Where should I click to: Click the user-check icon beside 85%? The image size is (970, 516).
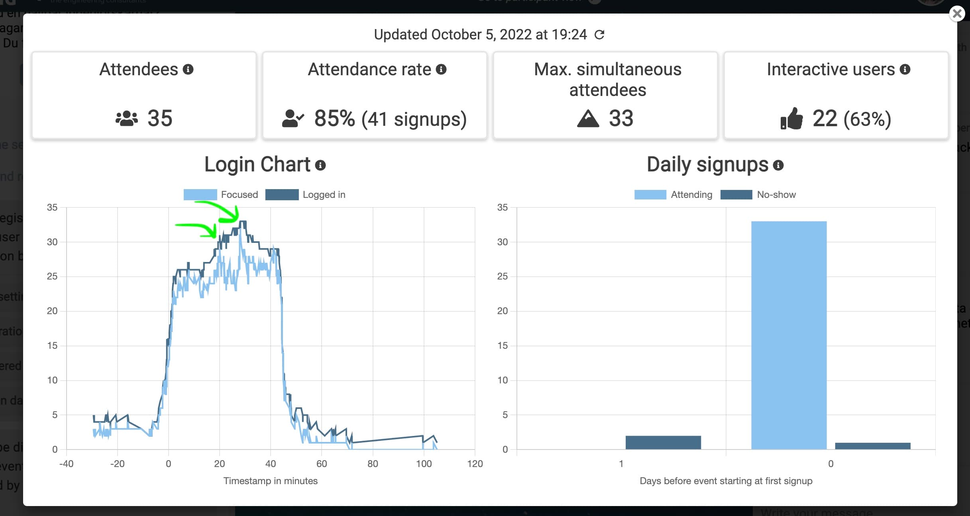(293, 119)
